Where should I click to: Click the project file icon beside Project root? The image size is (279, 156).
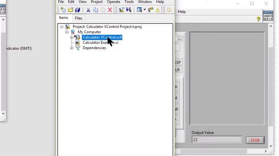tap(68, 27)
